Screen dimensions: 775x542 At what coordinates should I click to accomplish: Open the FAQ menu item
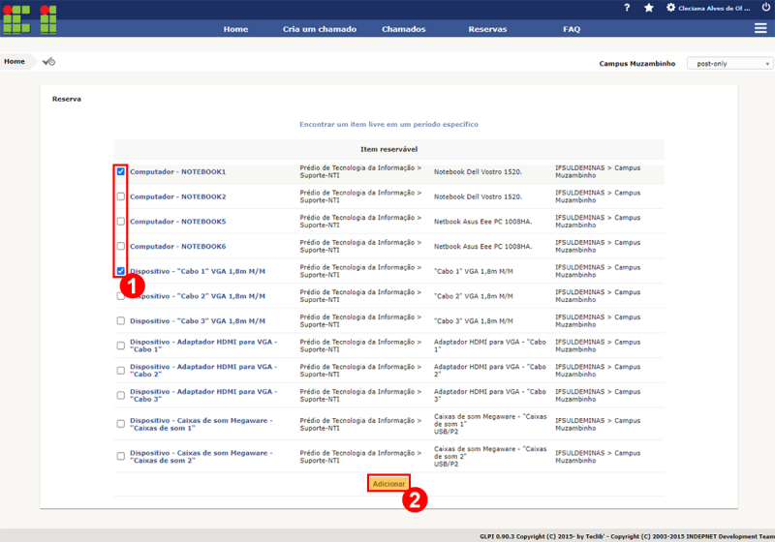point(572,29)
